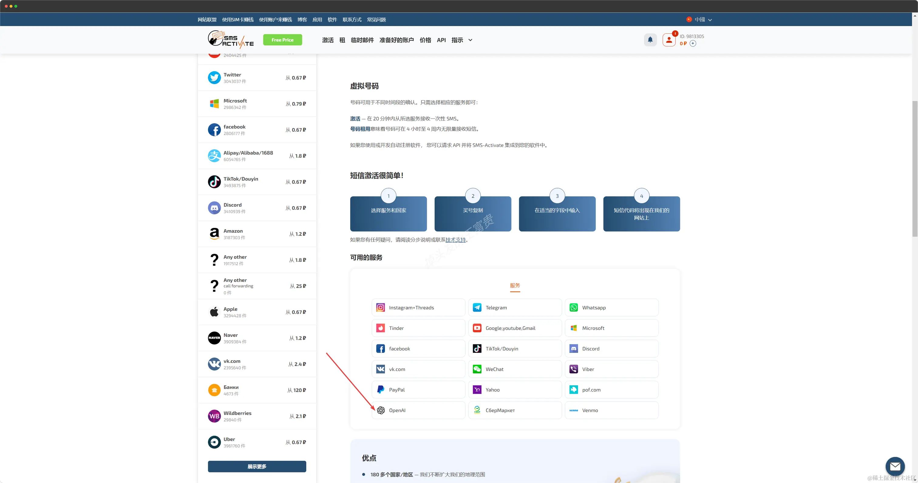Screen dimensions: 918x483
Task: Expand the 指示 menu chevron
Action: 471,40
